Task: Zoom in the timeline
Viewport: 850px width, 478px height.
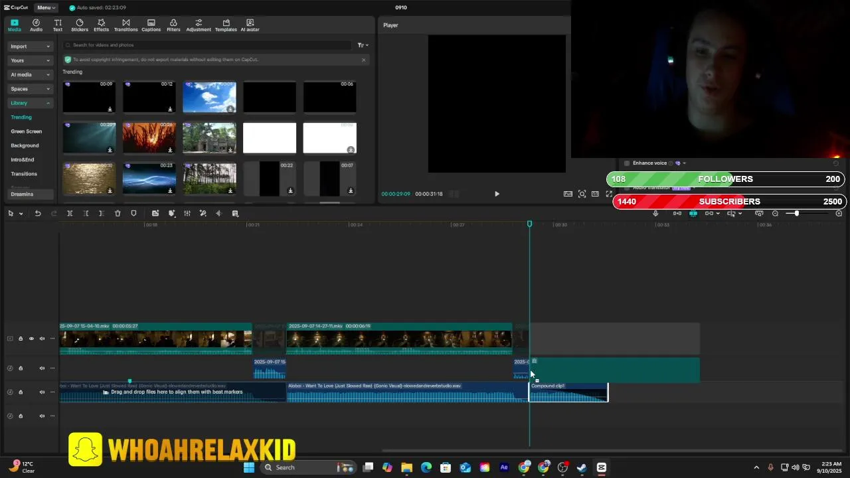Action: point(839,213)
